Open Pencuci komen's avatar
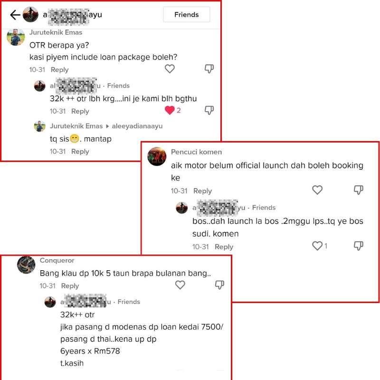This screenshot has width=380, height=380. pos(157,156)
